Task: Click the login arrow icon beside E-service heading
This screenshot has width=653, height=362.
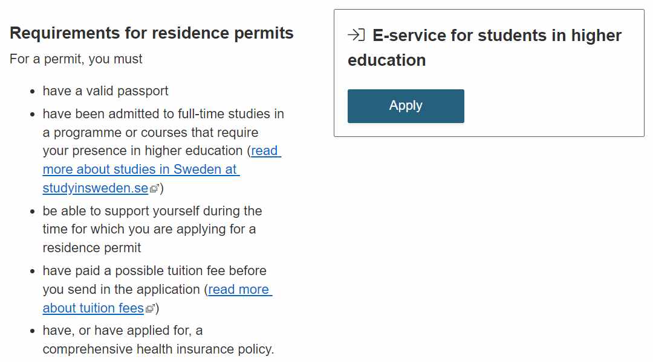Action: coord(356,35)
